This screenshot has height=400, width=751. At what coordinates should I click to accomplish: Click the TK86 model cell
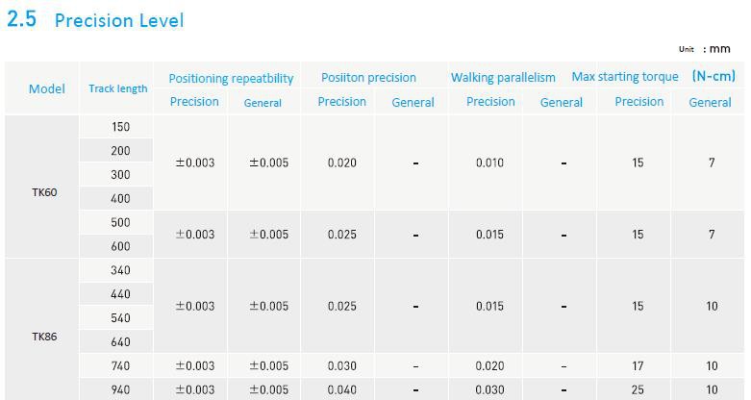[x=44, y=337]
